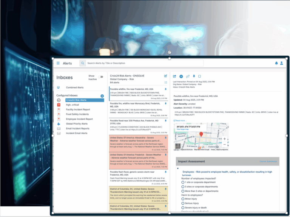This screenshot has height=217, width=290.
Task: Click the Global Priority Alerts icon
Action: coord(59,124)
